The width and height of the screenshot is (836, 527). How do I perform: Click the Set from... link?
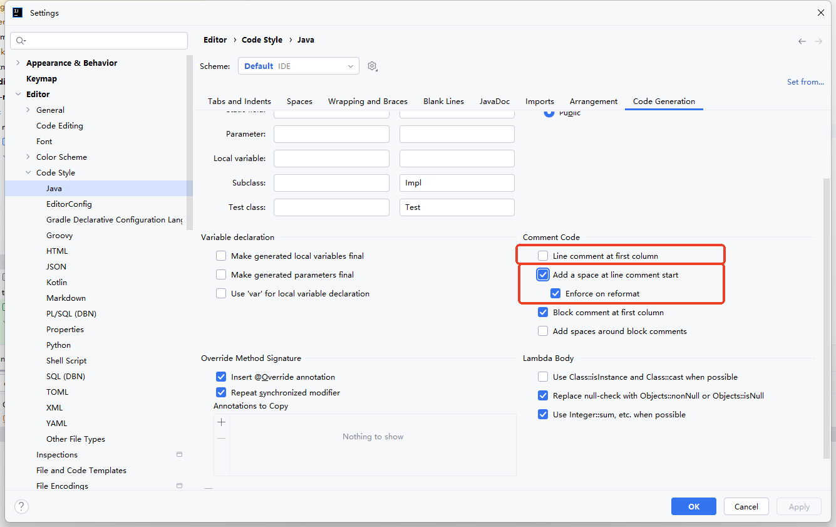(x=805, y=81)
